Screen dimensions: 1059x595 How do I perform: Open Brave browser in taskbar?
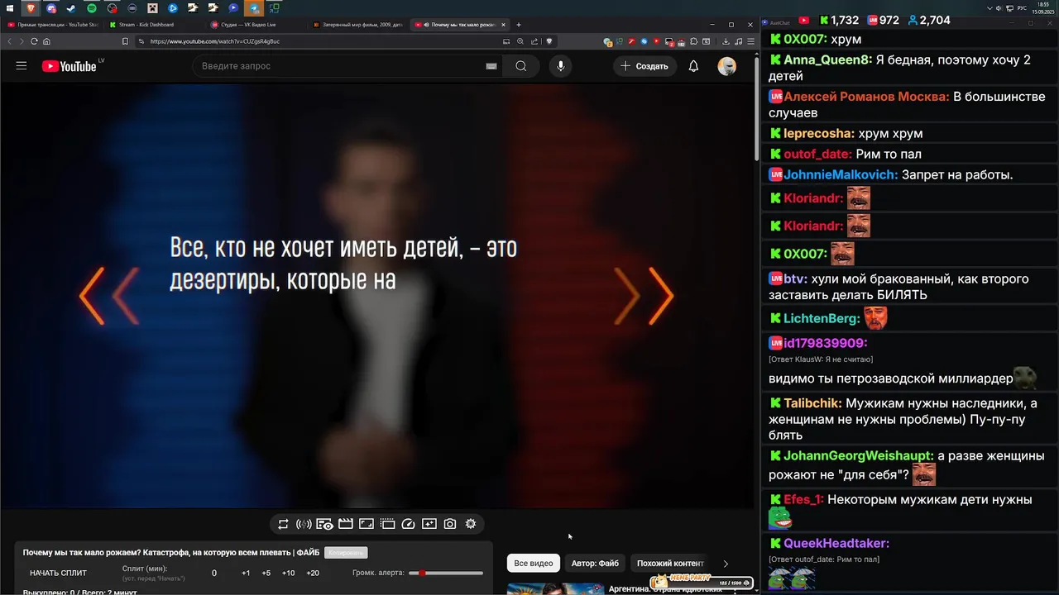tap(31, 8)
